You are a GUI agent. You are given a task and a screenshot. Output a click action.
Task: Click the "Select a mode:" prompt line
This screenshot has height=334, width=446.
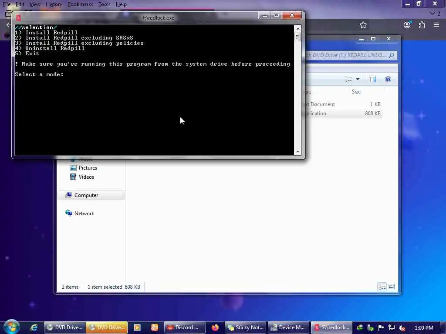point(39,74)
